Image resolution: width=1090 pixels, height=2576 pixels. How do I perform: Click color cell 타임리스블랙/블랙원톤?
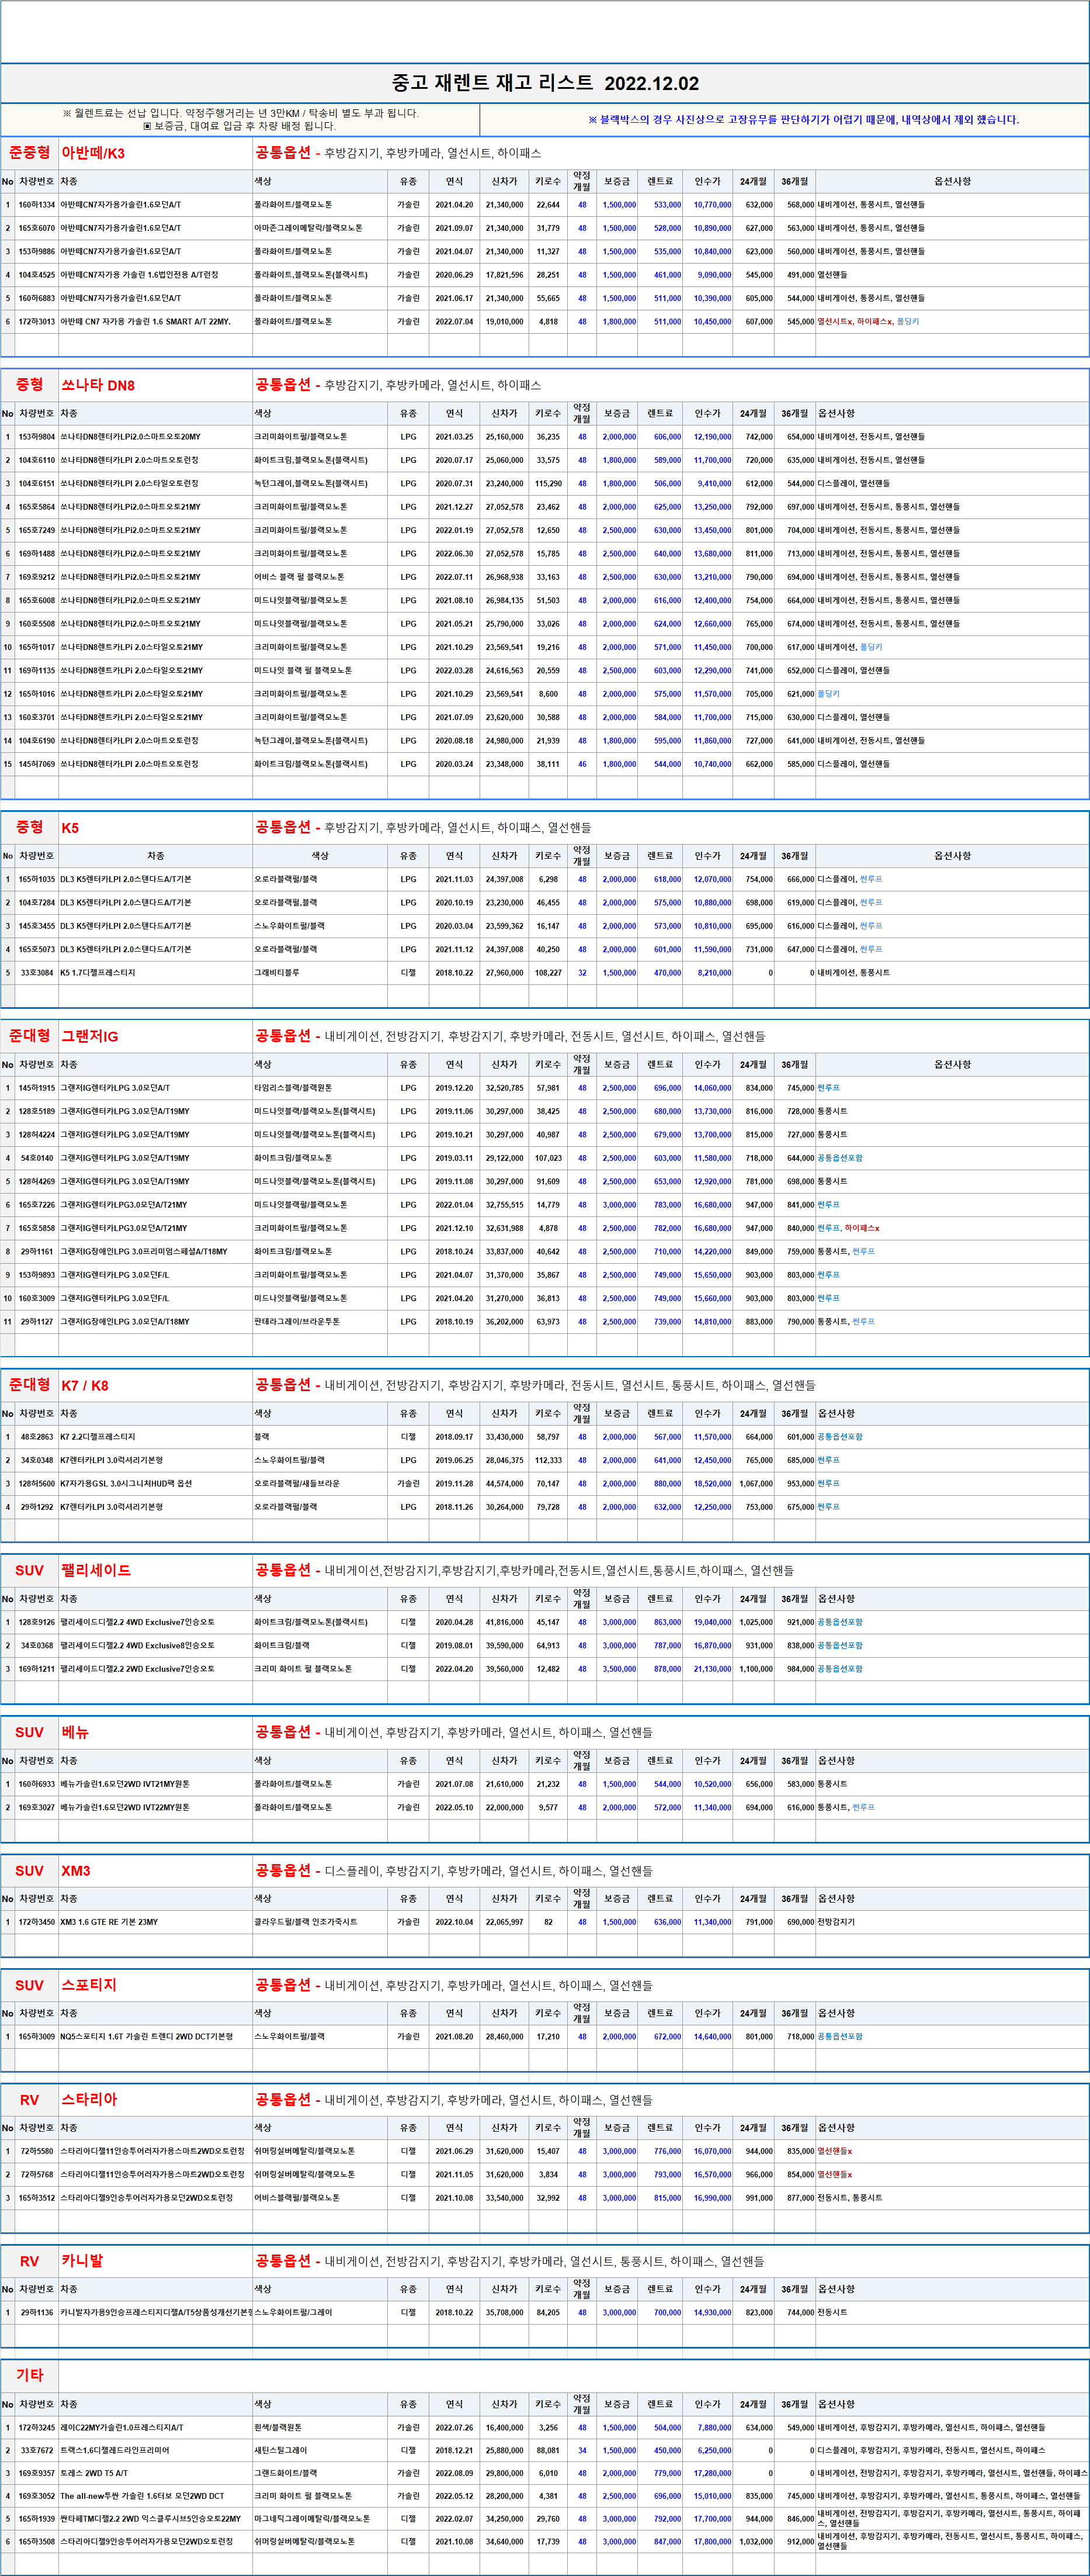293,1088
